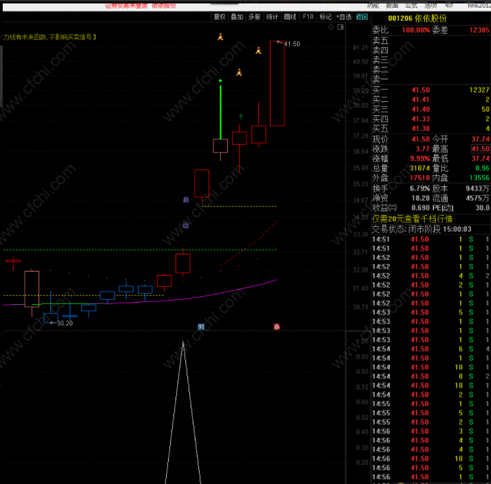Viewport: 491px width, 484px height.
Task: Open the 仅需20元查看千档行情 link
Action: [x=412, y=219]
